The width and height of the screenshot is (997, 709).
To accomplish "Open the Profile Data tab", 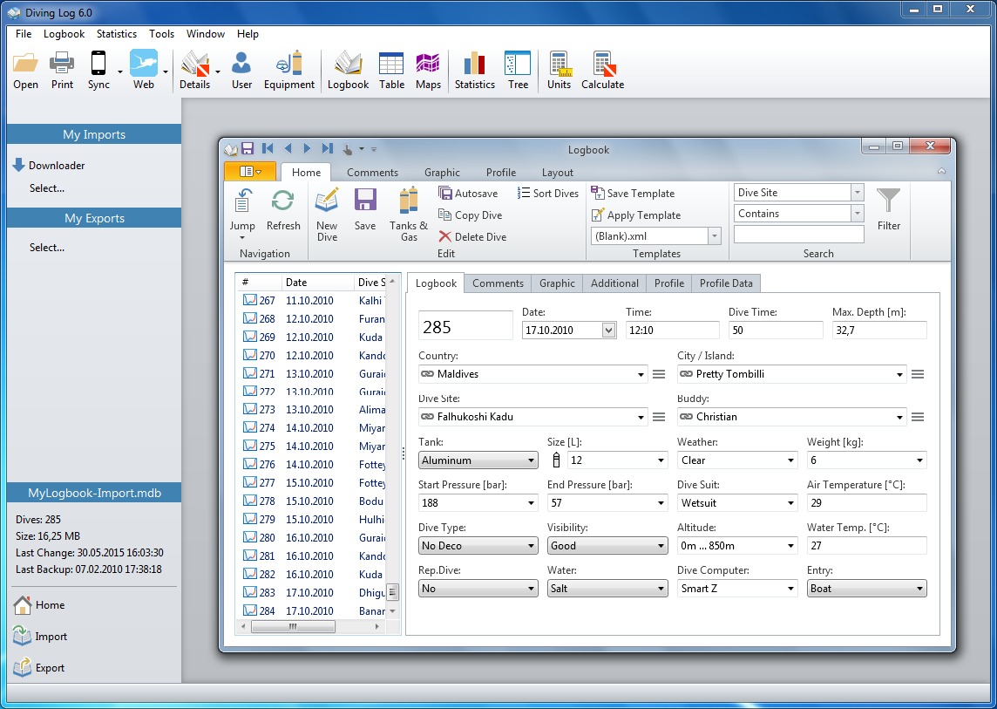I will point(726,283).
